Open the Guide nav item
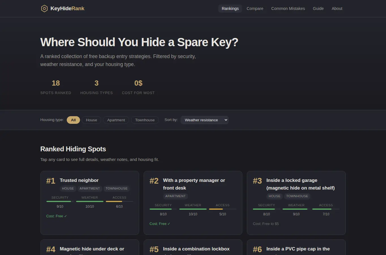Screen dimensions: 386x255 tap(318, 8)
